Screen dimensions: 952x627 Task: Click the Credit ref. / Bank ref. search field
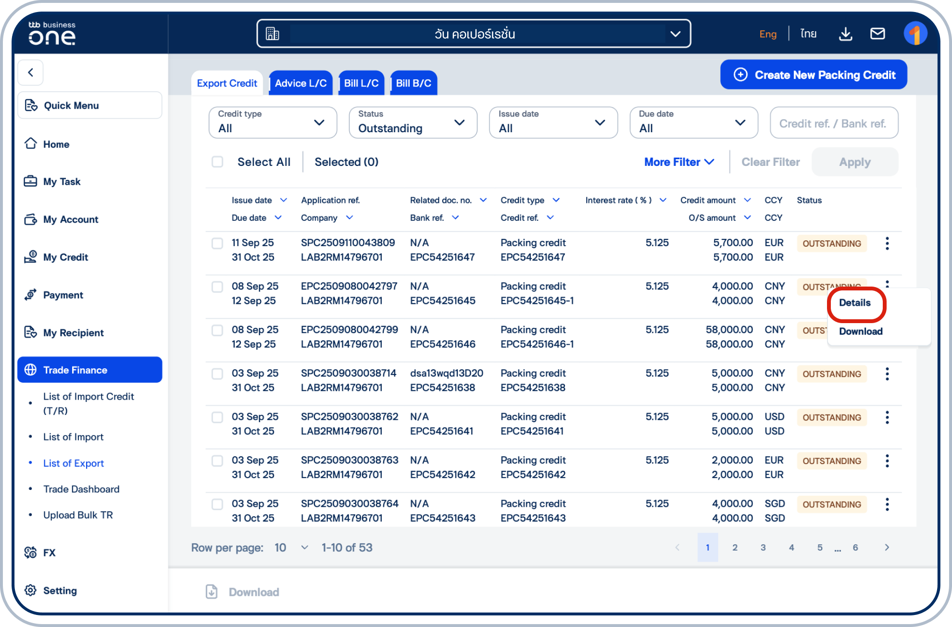click(833, 124)
